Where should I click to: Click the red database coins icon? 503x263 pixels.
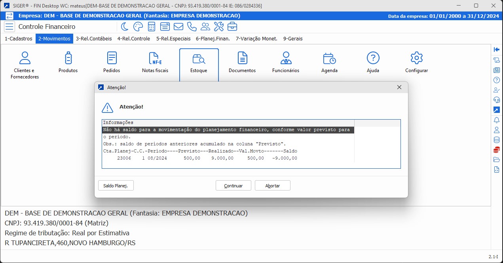(496, 150)
